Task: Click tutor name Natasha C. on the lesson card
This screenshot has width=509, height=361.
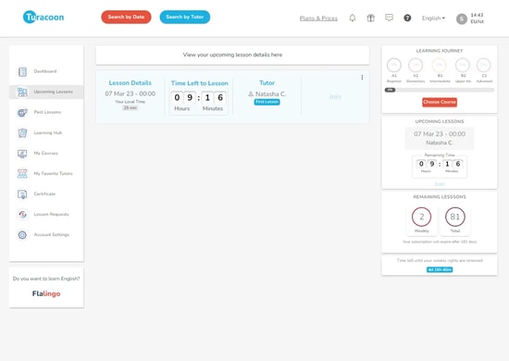Action: pyautogui.click(x=270, y=93)
